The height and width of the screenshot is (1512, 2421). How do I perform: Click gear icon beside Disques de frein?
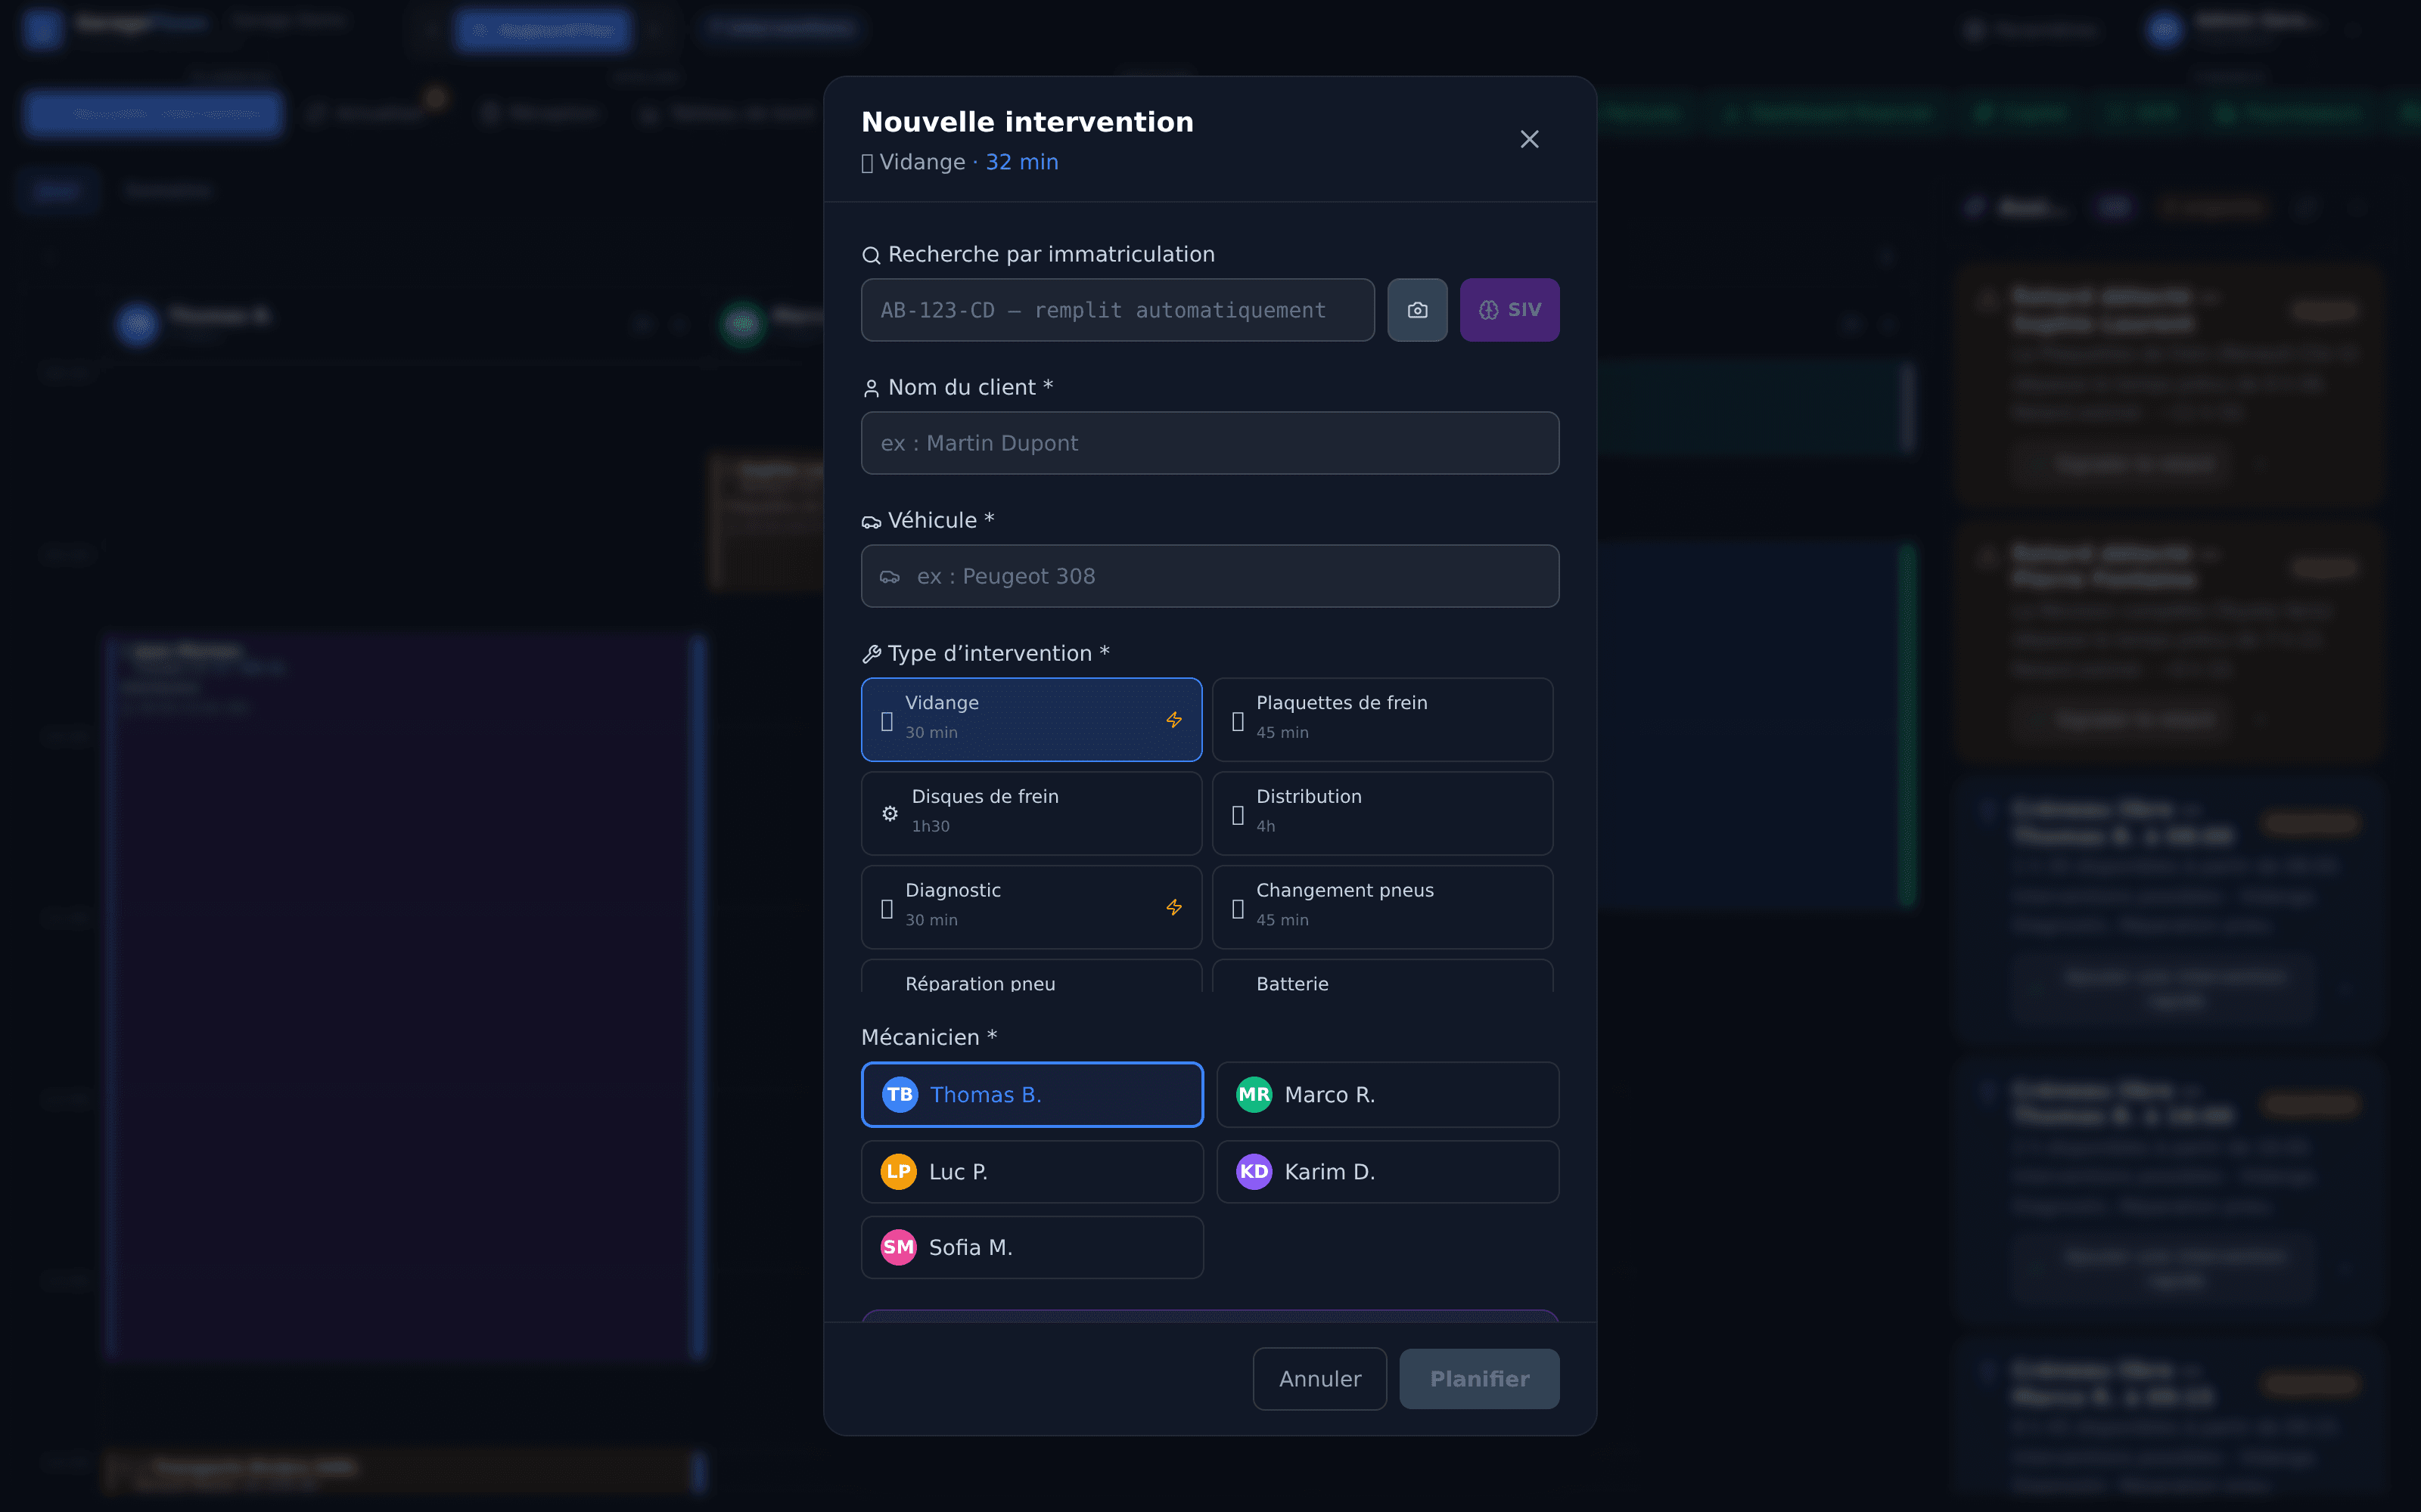(x=890, y=814)
